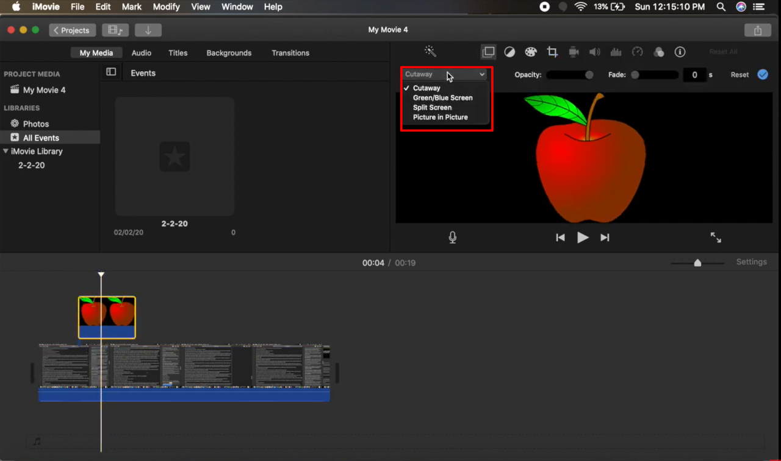Image resolution: width=781 pixels, height=461 pixels.
Task: Open the 2-2-20 event thumbnail
Action: [x=175, y=157]
